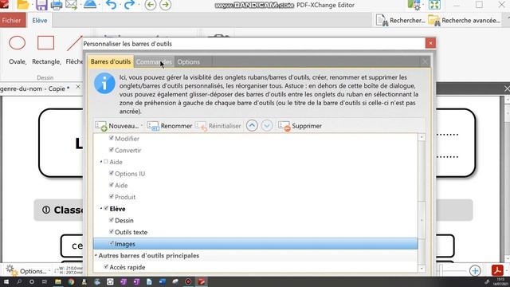The width and height of the screenshot is (510, 287).
Task: Click the Options button in the status bar
Action: pos(26,271)
